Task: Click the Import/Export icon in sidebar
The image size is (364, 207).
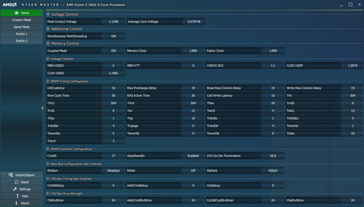Action: pos(11,175)
